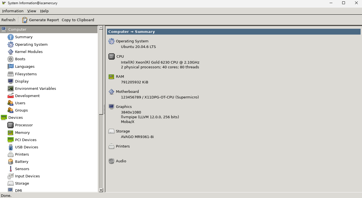Click the Development icon

click(x=10, y=96)
